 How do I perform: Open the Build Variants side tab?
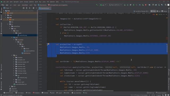coord(1,85)
